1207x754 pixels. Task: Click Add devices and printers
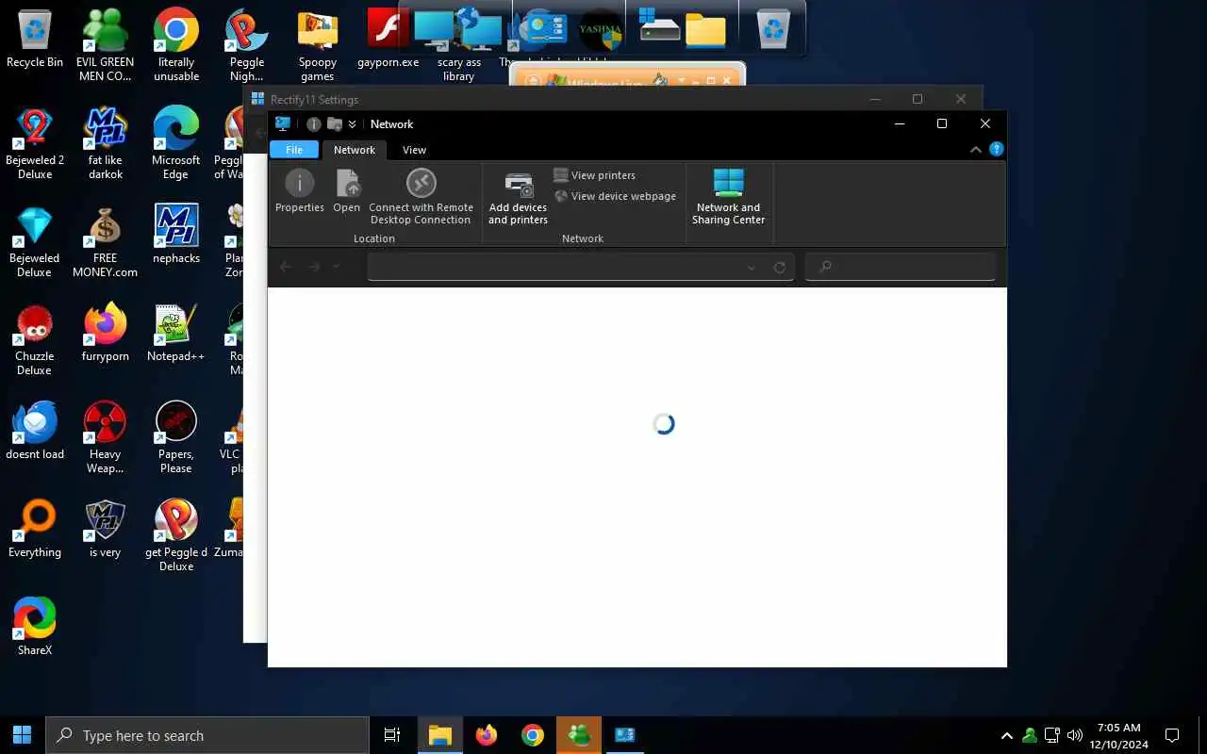click(x=518, y=198)
